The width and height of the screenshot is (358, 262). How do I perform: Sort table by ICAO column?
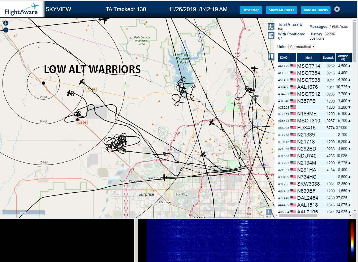click(x=284, y=58)
